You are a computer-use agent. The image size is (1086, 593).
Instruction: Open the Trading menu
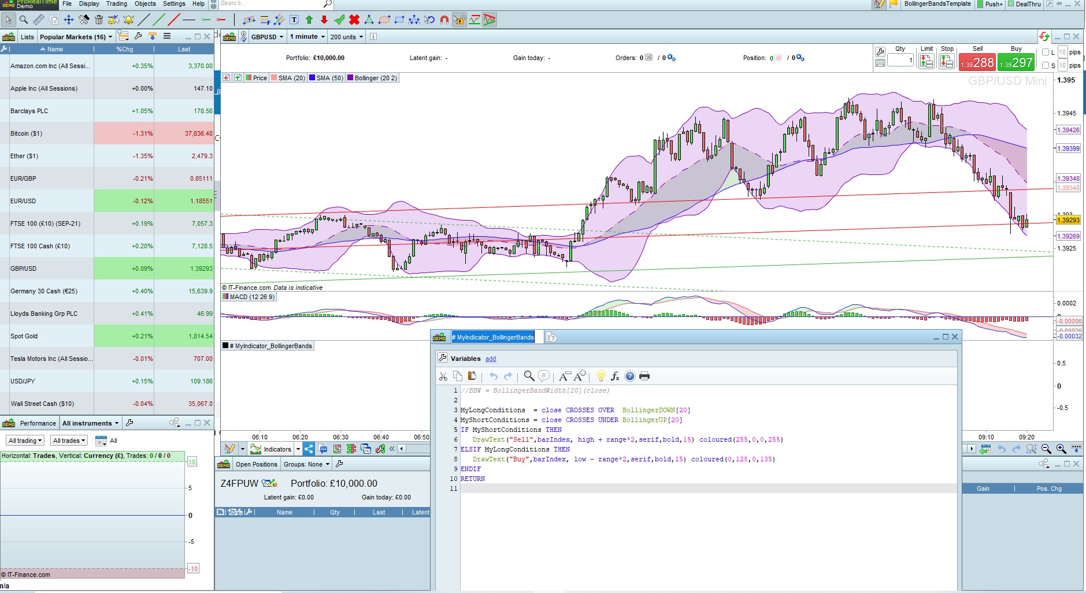click(116, 4)
